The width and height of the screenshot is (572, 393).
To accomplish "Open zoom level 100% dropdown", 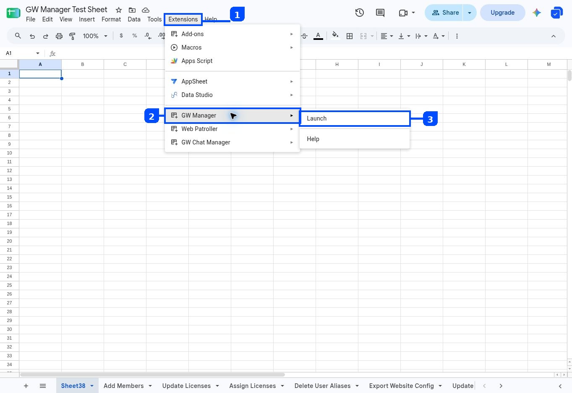I will [95, 36].
